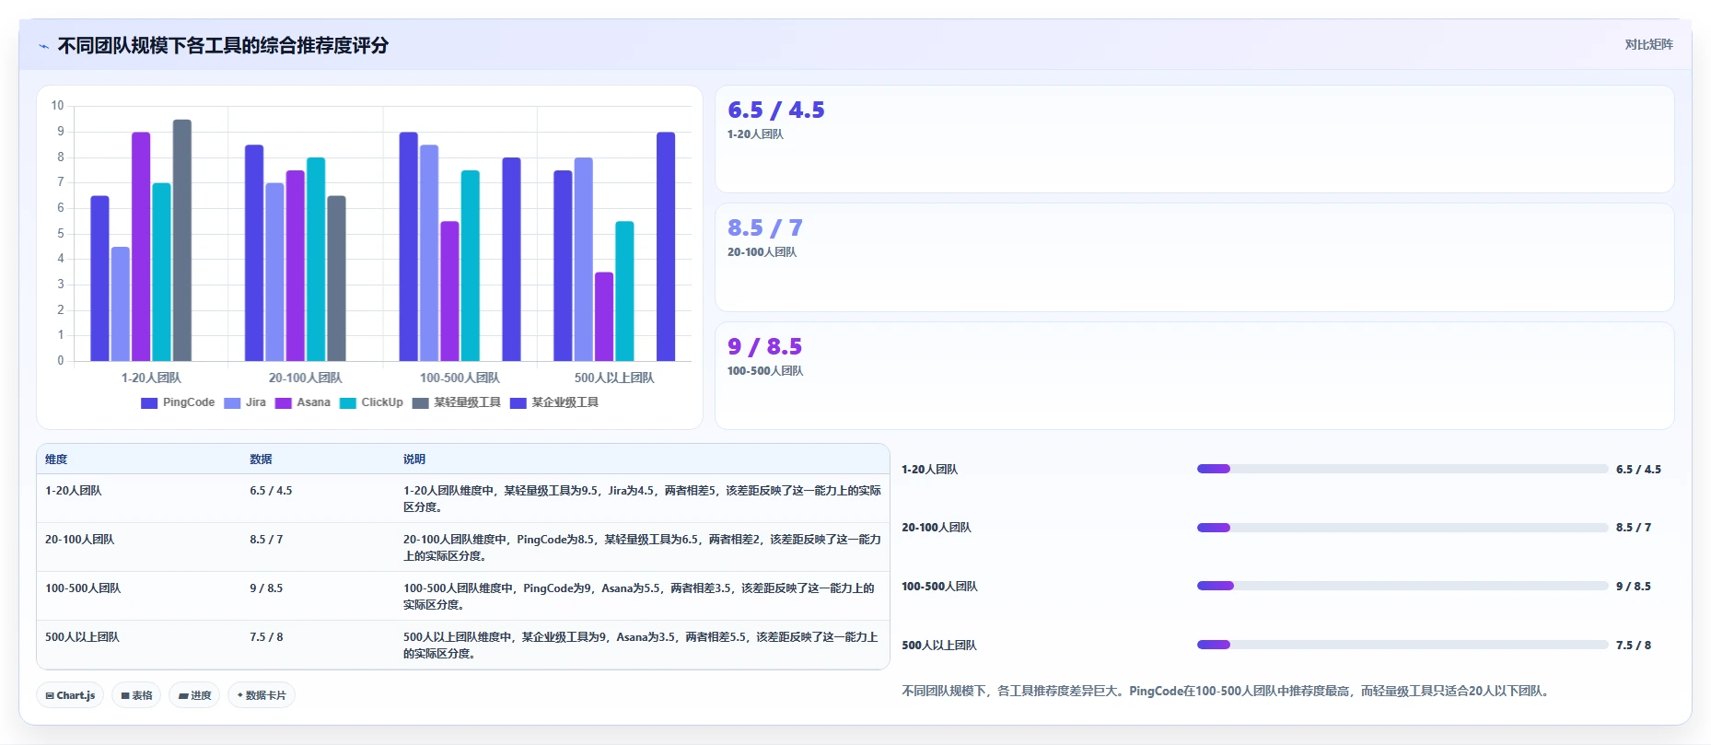Click the ClickUp bar in the 20-100人团队 group
Screen dimensions: 1711x745
(316, 260)
